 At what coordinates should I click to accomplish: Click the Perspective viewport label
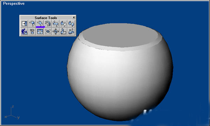pyautogui.click(x=14, y=3)
